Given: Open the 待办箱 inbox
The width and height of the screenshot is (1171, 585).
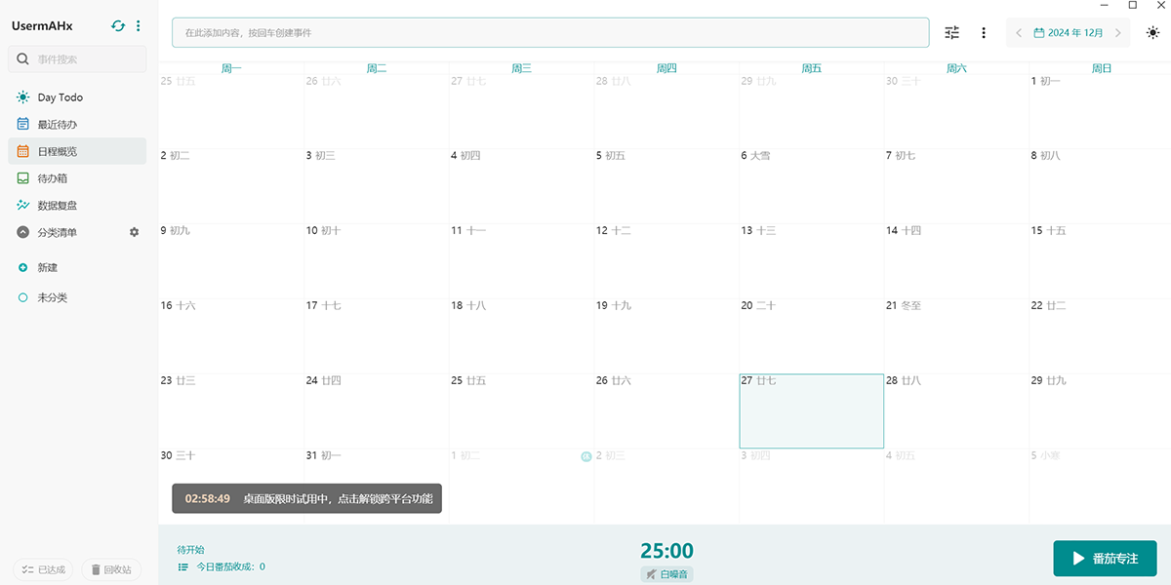Looking at the screenshot, I should coord(52,178).
